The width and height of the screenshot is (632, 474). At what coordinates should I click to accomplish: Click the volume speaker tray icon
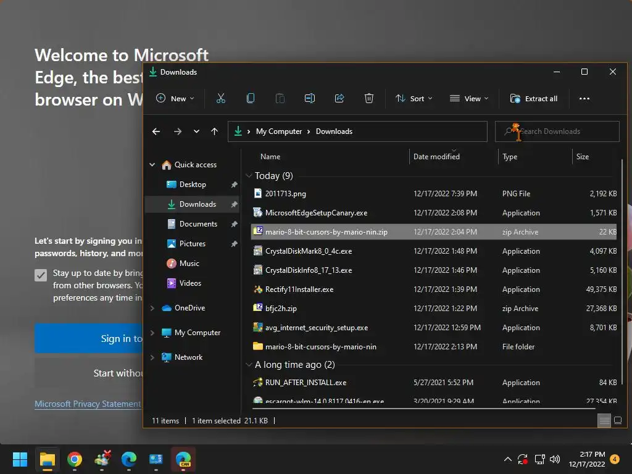pos(555,459)
